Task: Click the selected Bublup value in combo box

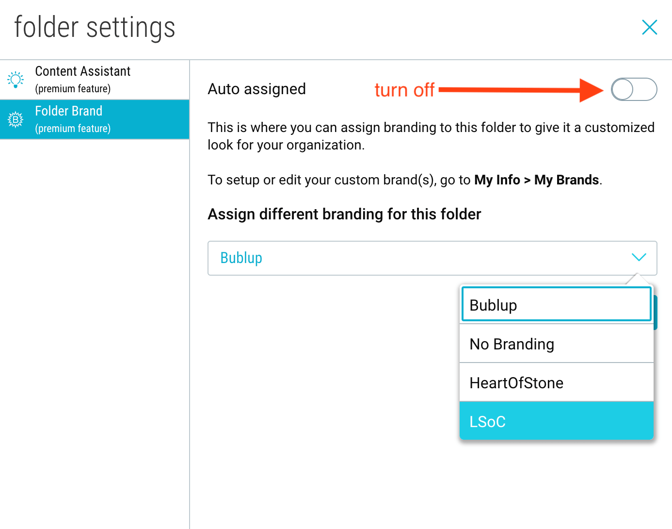Action: 241,258
